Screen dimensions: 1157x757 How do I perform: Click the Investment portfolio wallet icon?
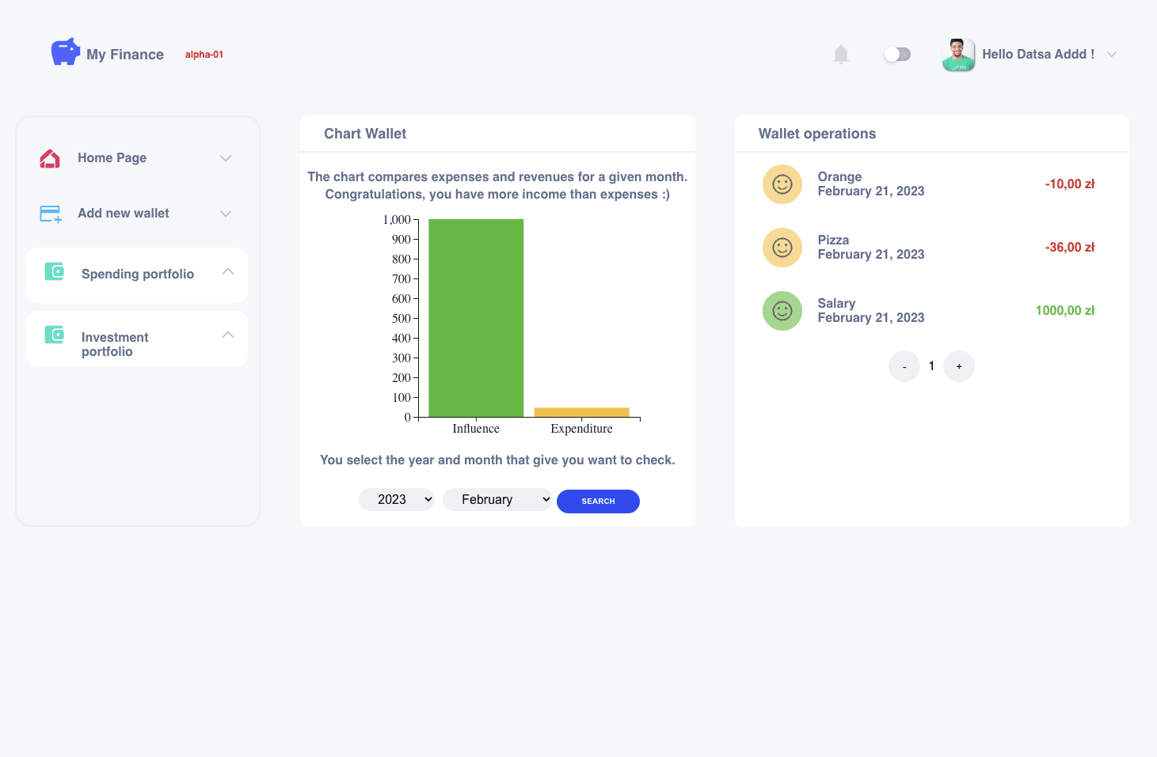tap(55, 335)
